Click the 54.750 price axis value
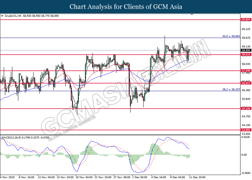Image resolution: width=252 pixels, height=180 pixels. coord(246,116)
